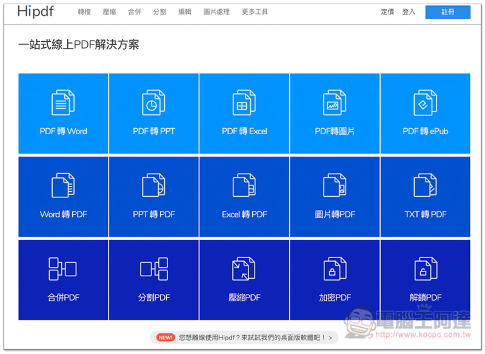Open the PDF 轉 ePub converter icon
This screenshot has height=354, width=485.
(426, 103)
